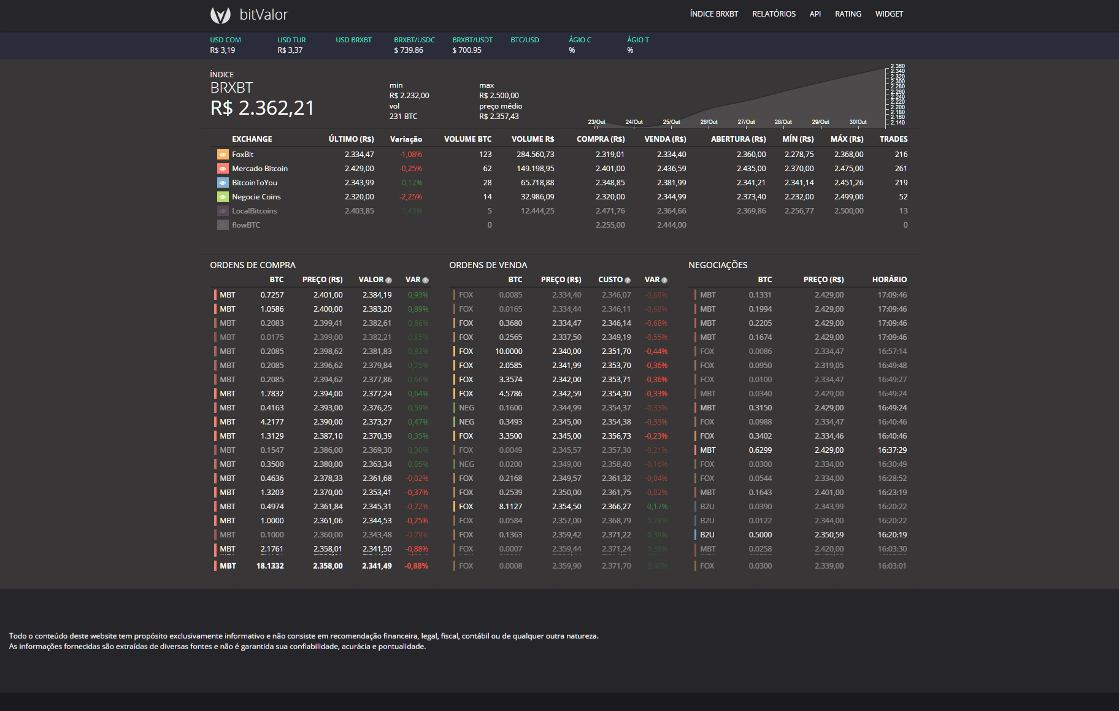Click BitcoinToYou variation 0,12%
Viewport: 1119px width, 711px height.
412,183
